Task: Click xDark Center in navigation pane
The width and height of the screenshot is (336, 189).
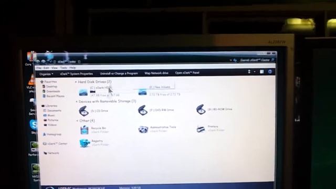Action: (57, 144)
